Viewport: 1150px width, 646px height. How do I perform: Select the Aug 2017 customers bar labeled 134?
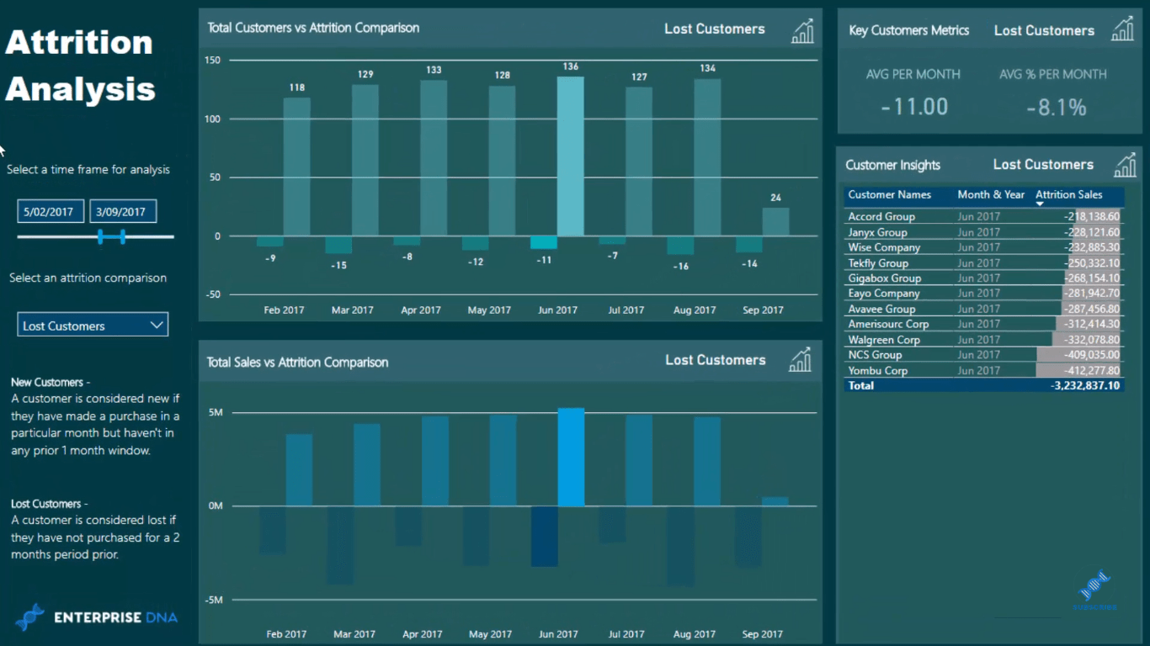coord(707,157)
